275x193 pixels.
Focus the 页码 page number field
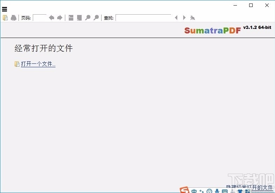click(40, 18)
